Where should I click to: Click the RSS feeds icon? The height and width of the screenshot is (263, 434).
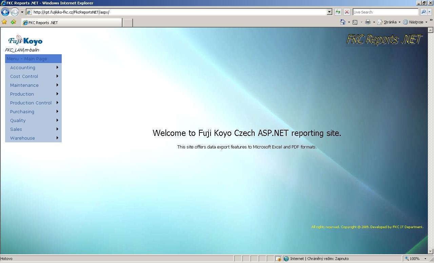click(355, 22)
